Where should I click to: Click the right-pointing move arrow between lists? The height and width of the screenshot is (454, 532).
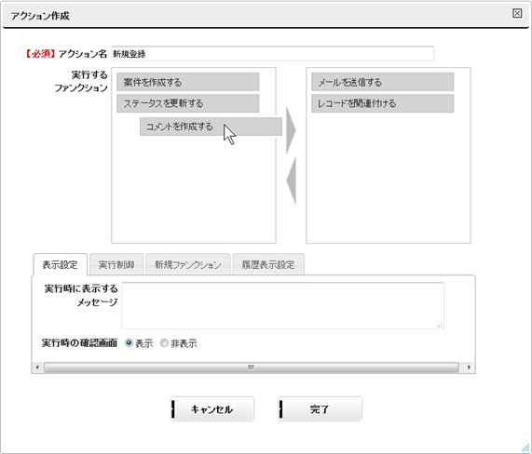(x=291, y=130)
